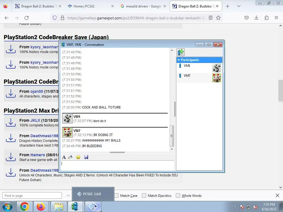Image resolution: width=283 pixels, height=212 pixels.
Task: Open the Firefox downloads panel
Action: [x=256, y=18]
